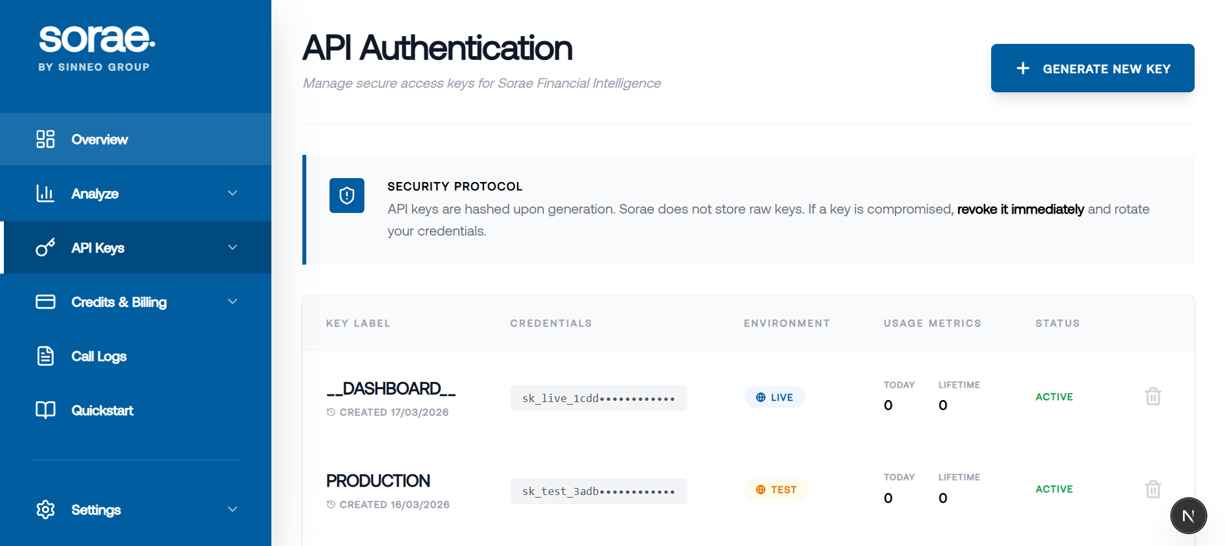Viewport: 1225px width, 546px height.
Task: Expand the Analyze menu chevron
Action: (x=233, y=194)
